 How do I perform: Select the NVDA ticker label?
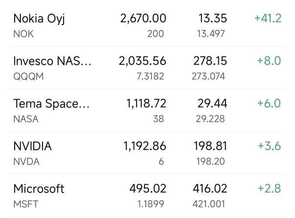[x=26, y=162]
